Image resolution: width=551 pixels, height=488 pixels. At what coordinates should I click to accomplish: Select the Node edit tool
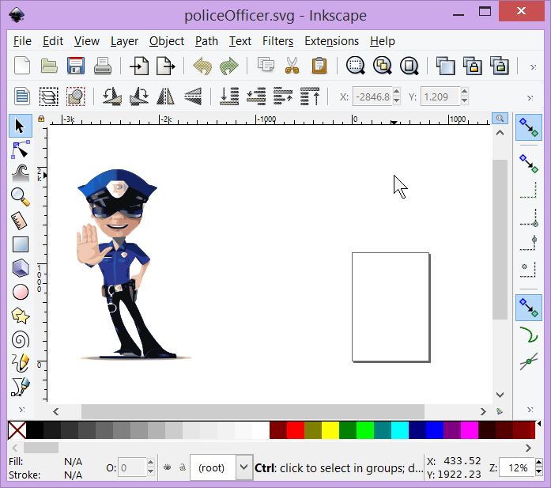click(21, 149)
